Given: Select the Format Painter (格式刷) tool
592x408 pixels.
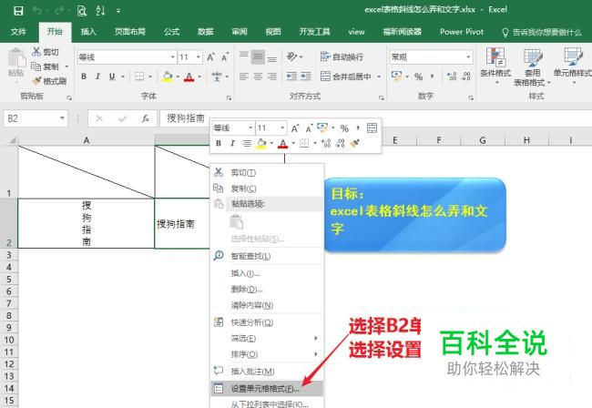Looking at the screenshot, I should (49, 81).
